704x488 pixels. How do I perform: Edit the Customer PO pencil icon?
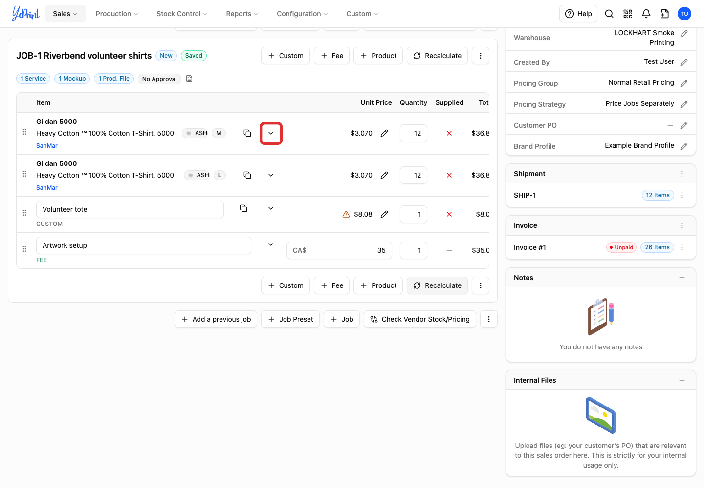[x=684, y=125]
